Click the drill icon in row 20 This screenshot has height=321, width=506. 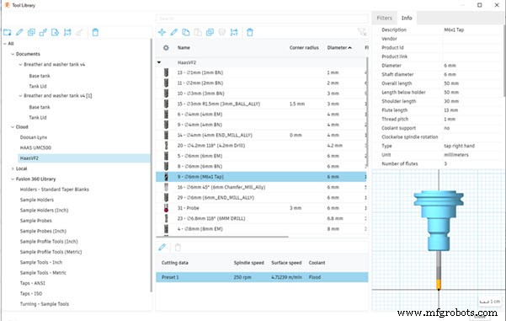[166, 145]
